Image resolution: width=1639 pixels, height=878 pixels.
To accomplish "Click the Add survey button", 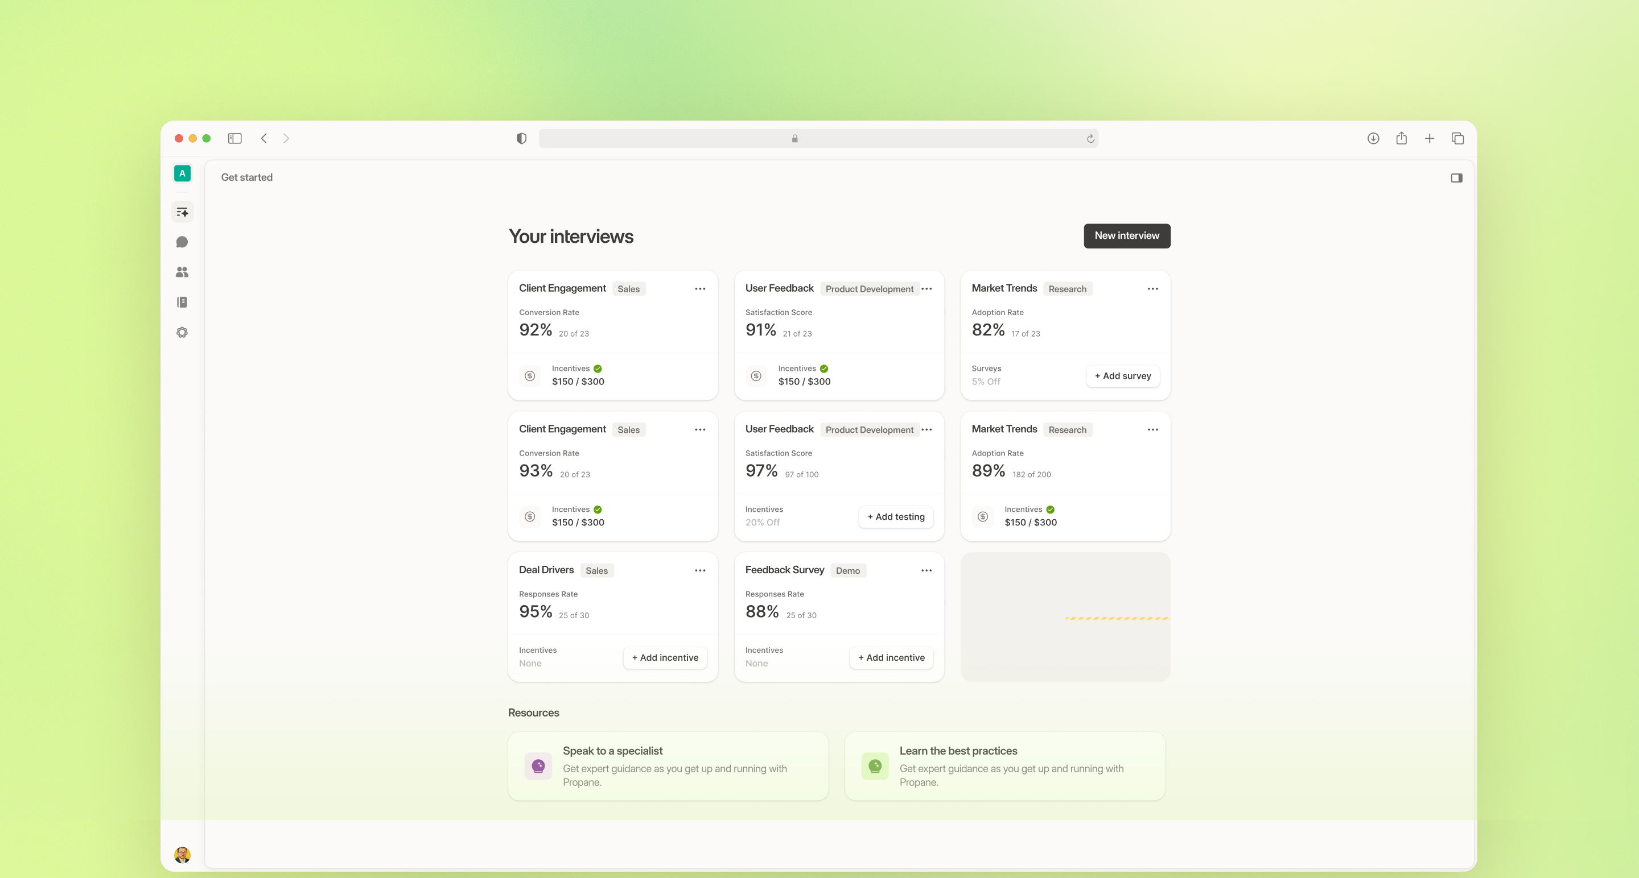I will [1122, 376].
